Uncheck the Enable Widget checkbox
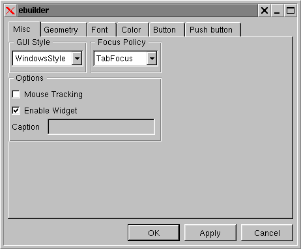Image resolution: width=301 pixels, height=249 pixels. coord(16,110)
